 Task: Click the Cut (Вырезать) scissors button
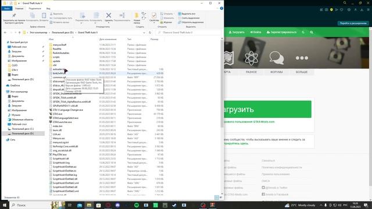pos(56,14)
